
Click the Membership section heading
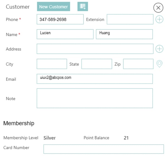pos(19,123)
